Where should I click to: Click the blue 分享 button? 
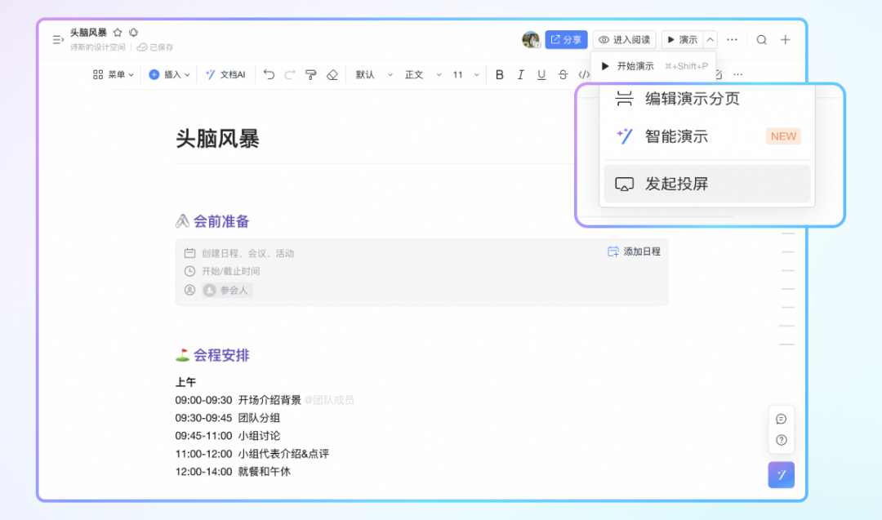tap(566, 39)
